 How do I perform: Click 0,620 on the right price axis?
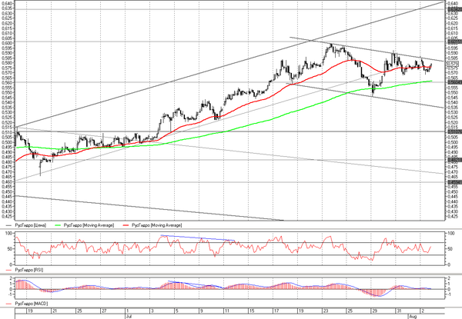tap(453, 23)
